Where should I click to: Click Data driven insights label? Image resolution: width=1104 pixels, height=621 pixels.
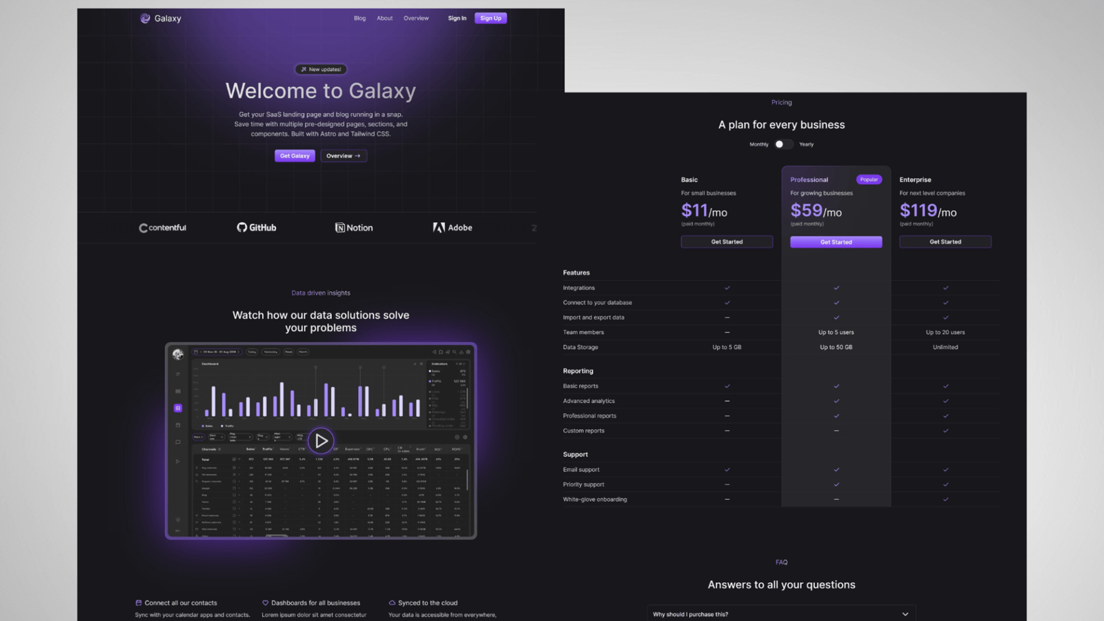point(321,293)
